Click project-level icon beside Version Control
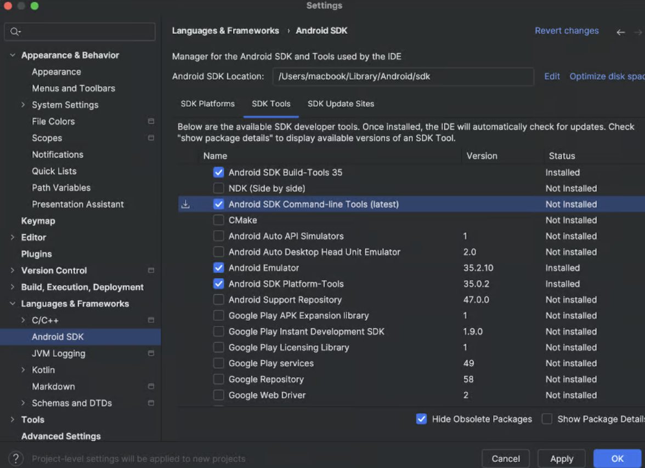The width and height of the screenshot is (645, 468). [151, 271]
